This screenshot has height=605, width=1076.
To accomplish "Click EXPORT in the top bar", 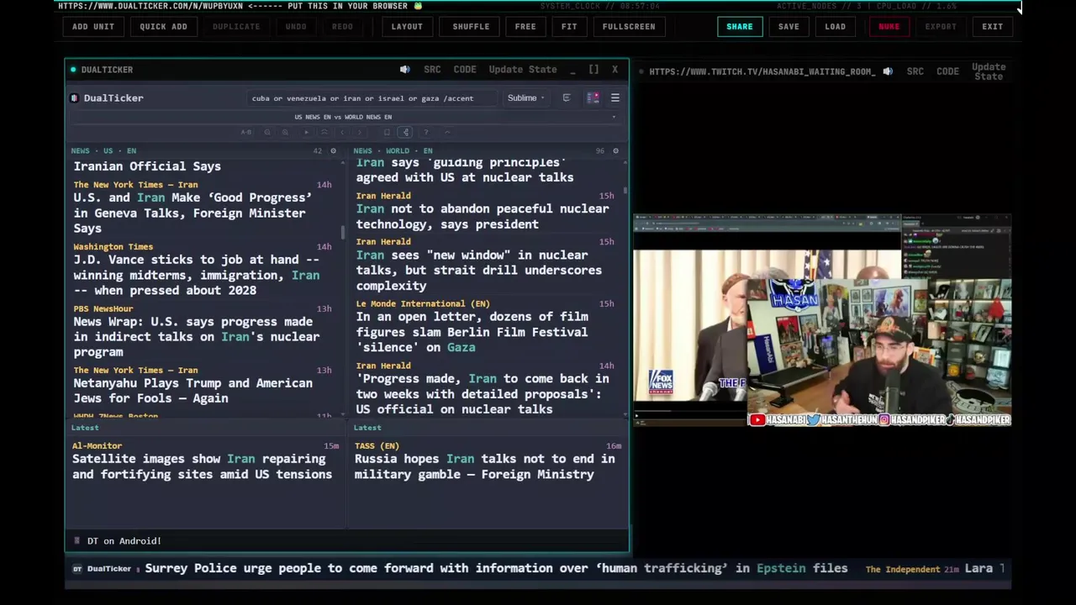I will pyautogui.click(x=941, y=27).
